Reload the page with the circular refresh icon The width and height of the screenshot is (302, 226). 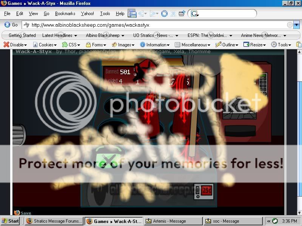tap(164, 14)
